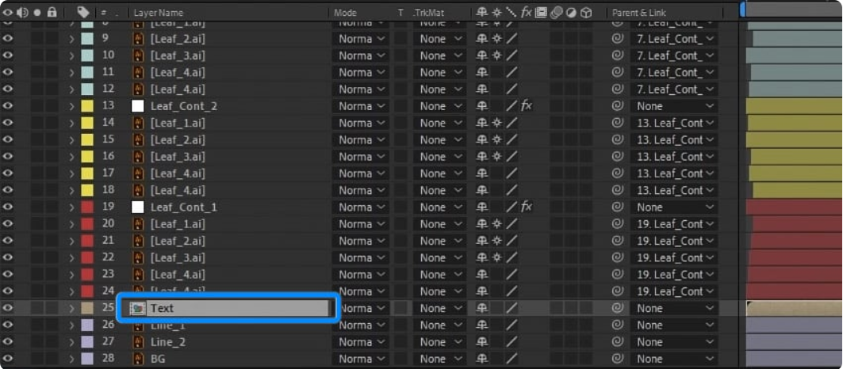Click the Audio speaker column header icon
Screen dimensions: 843x369
click(23, 13)
